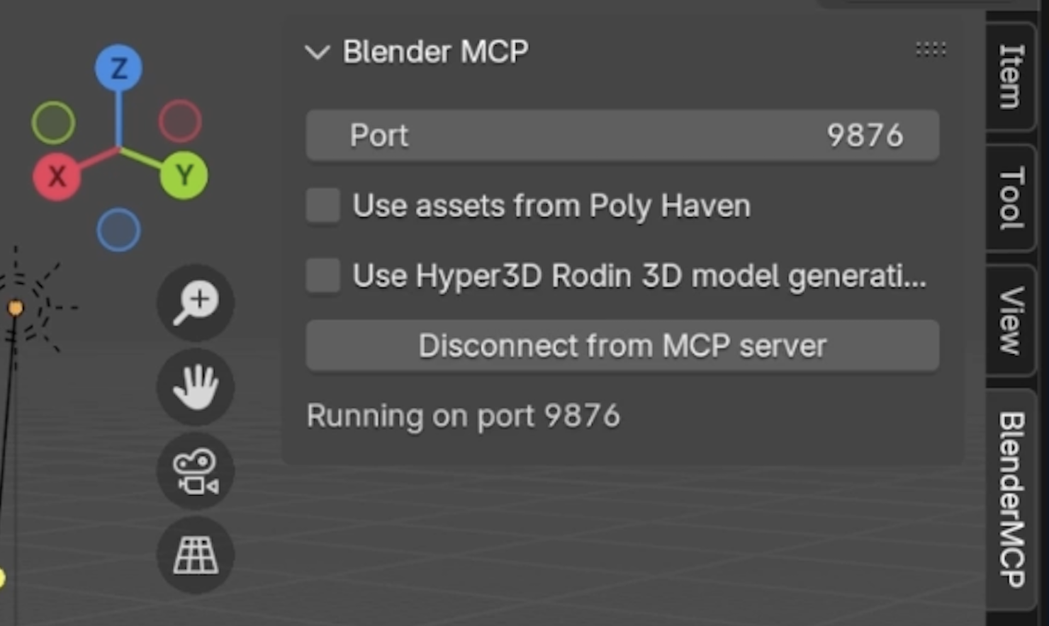Switch perspective/orthographic with grid icon

tap(196, 555)
